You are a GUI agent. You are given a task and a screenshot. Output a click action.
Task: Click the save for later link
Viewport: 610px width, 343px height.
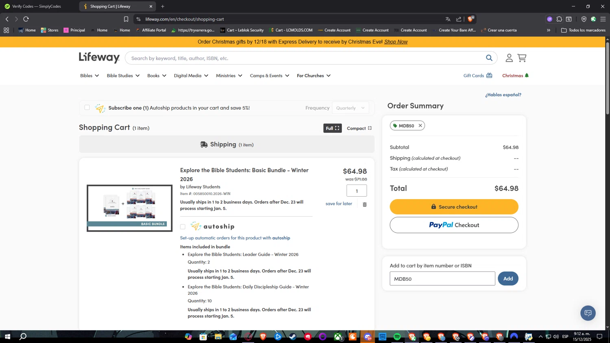pos(339,204)
